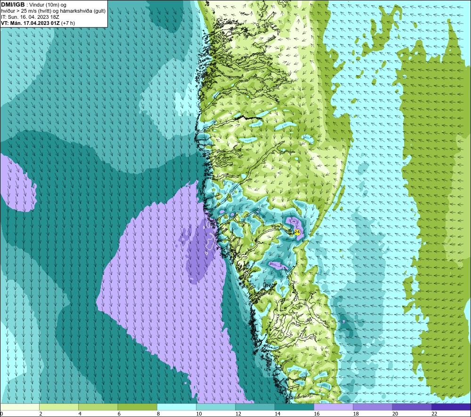Click the '2' scale label
This screenshot has width=471, height=417.
41,414
